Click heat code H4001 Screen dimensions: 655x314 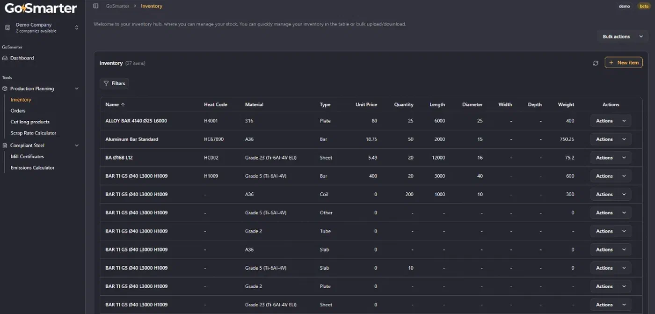click(211, 121)
